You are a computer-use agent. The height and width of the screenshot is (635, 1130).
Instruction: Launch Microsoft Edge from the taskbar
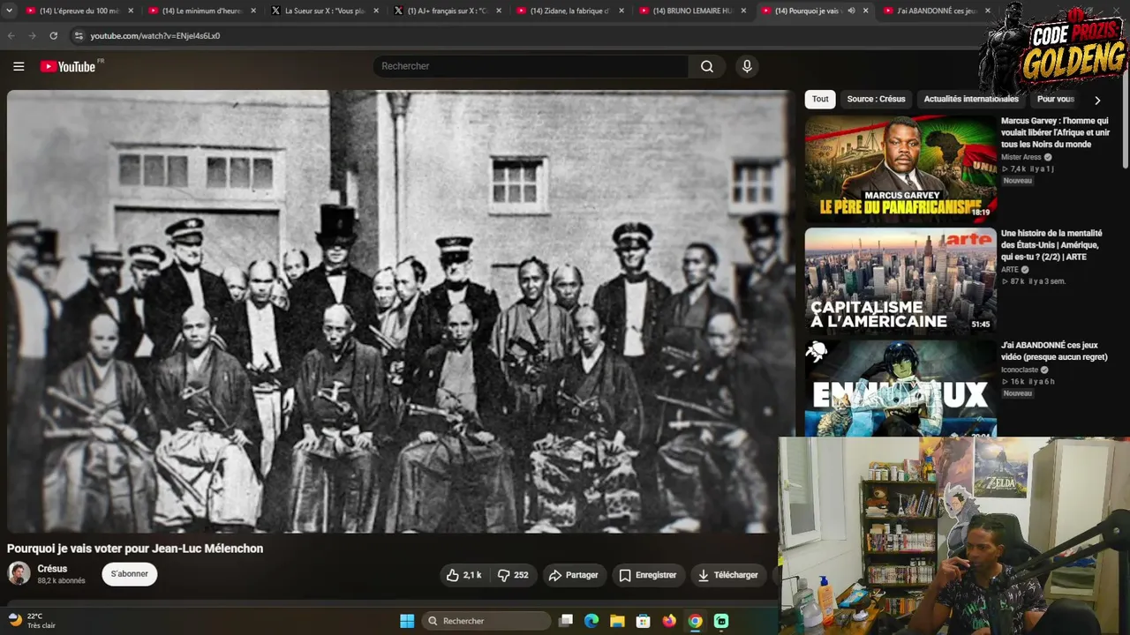(x=591, y=621)
